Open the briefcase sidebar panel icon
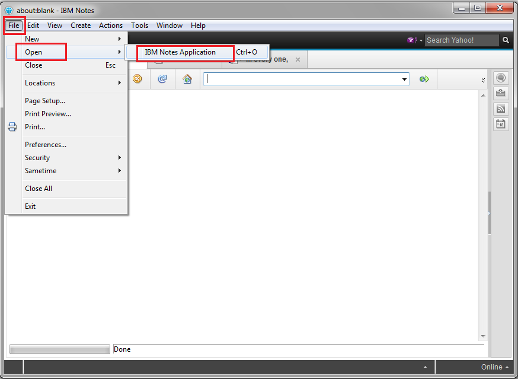This screenshot has width=518, height=379. click(501, 93)
